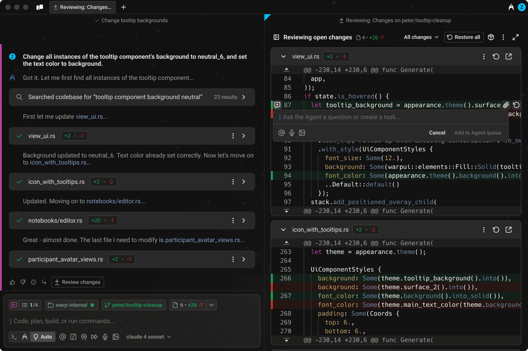The image size is (528, 351).
Task: Click the thumbs up feedback icon
Action: pos(12,282)
